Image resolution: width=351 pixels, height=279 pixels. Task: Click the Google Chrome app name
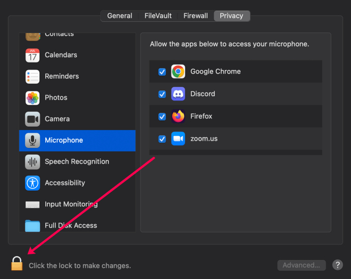point(216,72)
